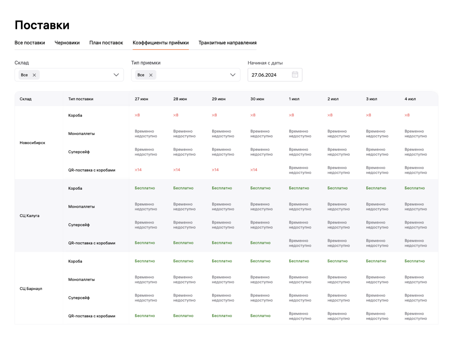Click the date input showing 27.06.2024

pyautogui.click(x=275, y=75)
